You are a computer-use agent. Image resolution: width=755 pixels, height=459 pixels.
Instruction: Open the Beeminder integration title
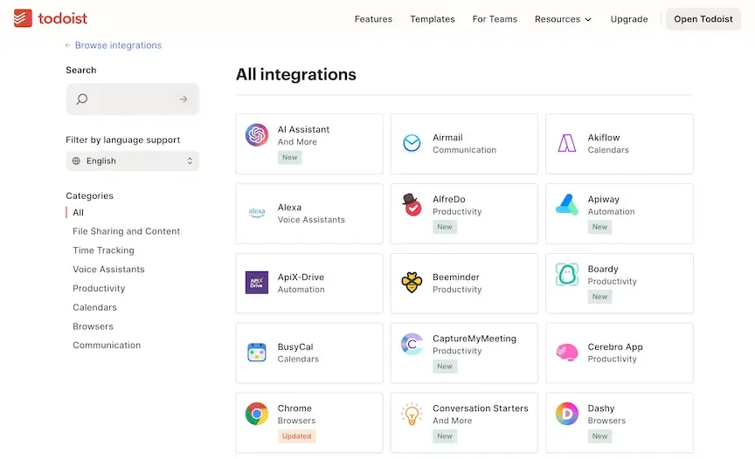(455, 277)
